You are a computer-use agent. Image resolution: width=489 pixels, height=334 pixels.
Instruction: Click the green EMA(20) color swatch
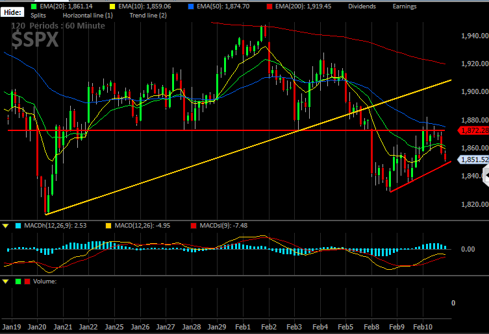pyautogui.click(x=34, y=6)
